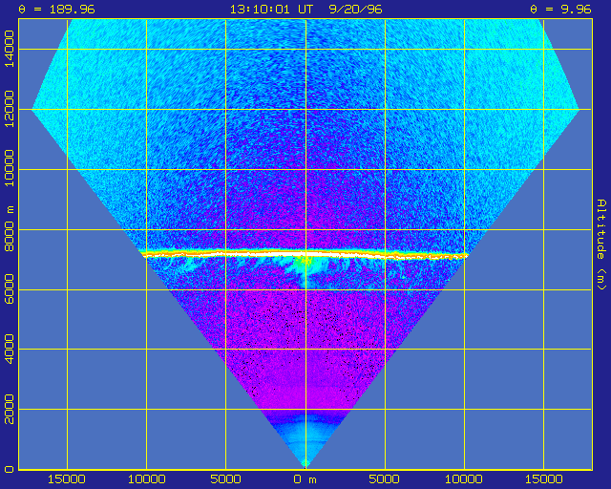The height and width of the screenshot is (489, 611).
Task: Select the date label 9/20/96
Action: (x=355, y=9)
